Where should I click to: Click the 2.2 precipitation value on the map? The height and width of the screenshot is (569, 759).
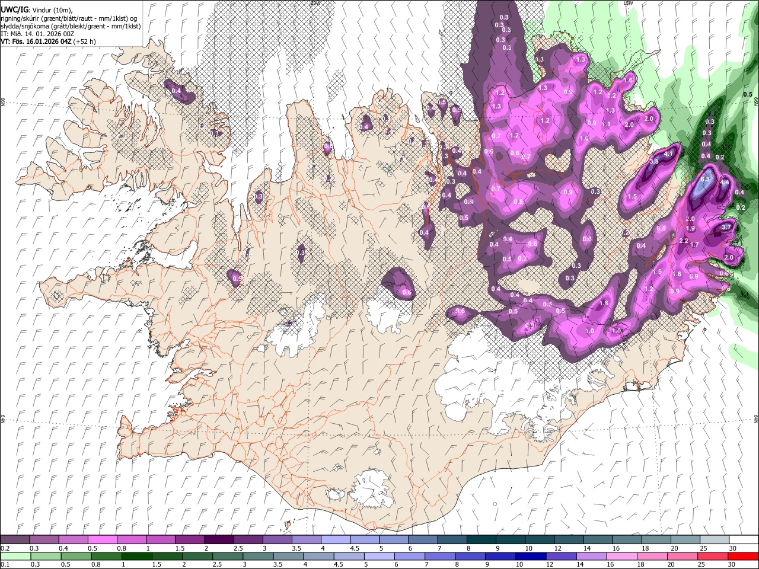tap(683, 241)
